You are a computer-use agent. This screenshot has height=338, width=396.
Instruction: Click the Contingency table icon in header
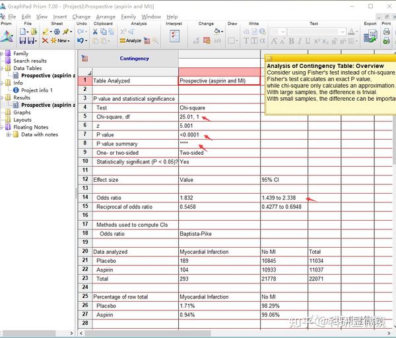tap(85, 59)
